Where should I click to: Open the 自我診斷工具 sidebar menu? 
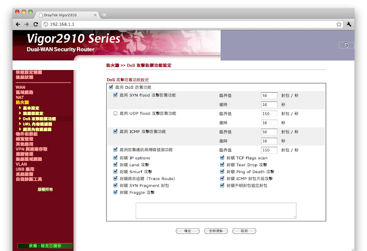pos(29,179)
